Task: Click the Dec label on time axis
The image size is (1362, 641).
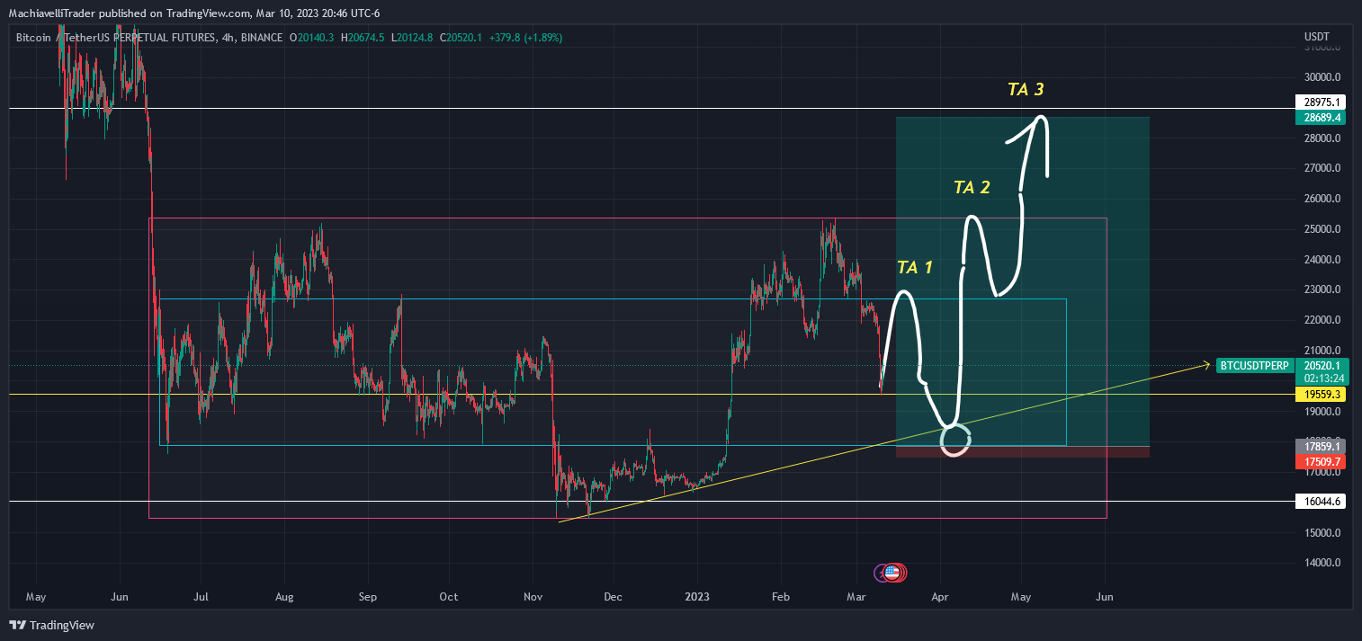Action: tap(613, 596)
